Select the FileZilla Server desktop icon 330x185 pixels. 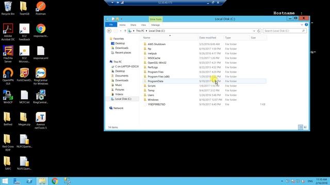coord(8,54)
